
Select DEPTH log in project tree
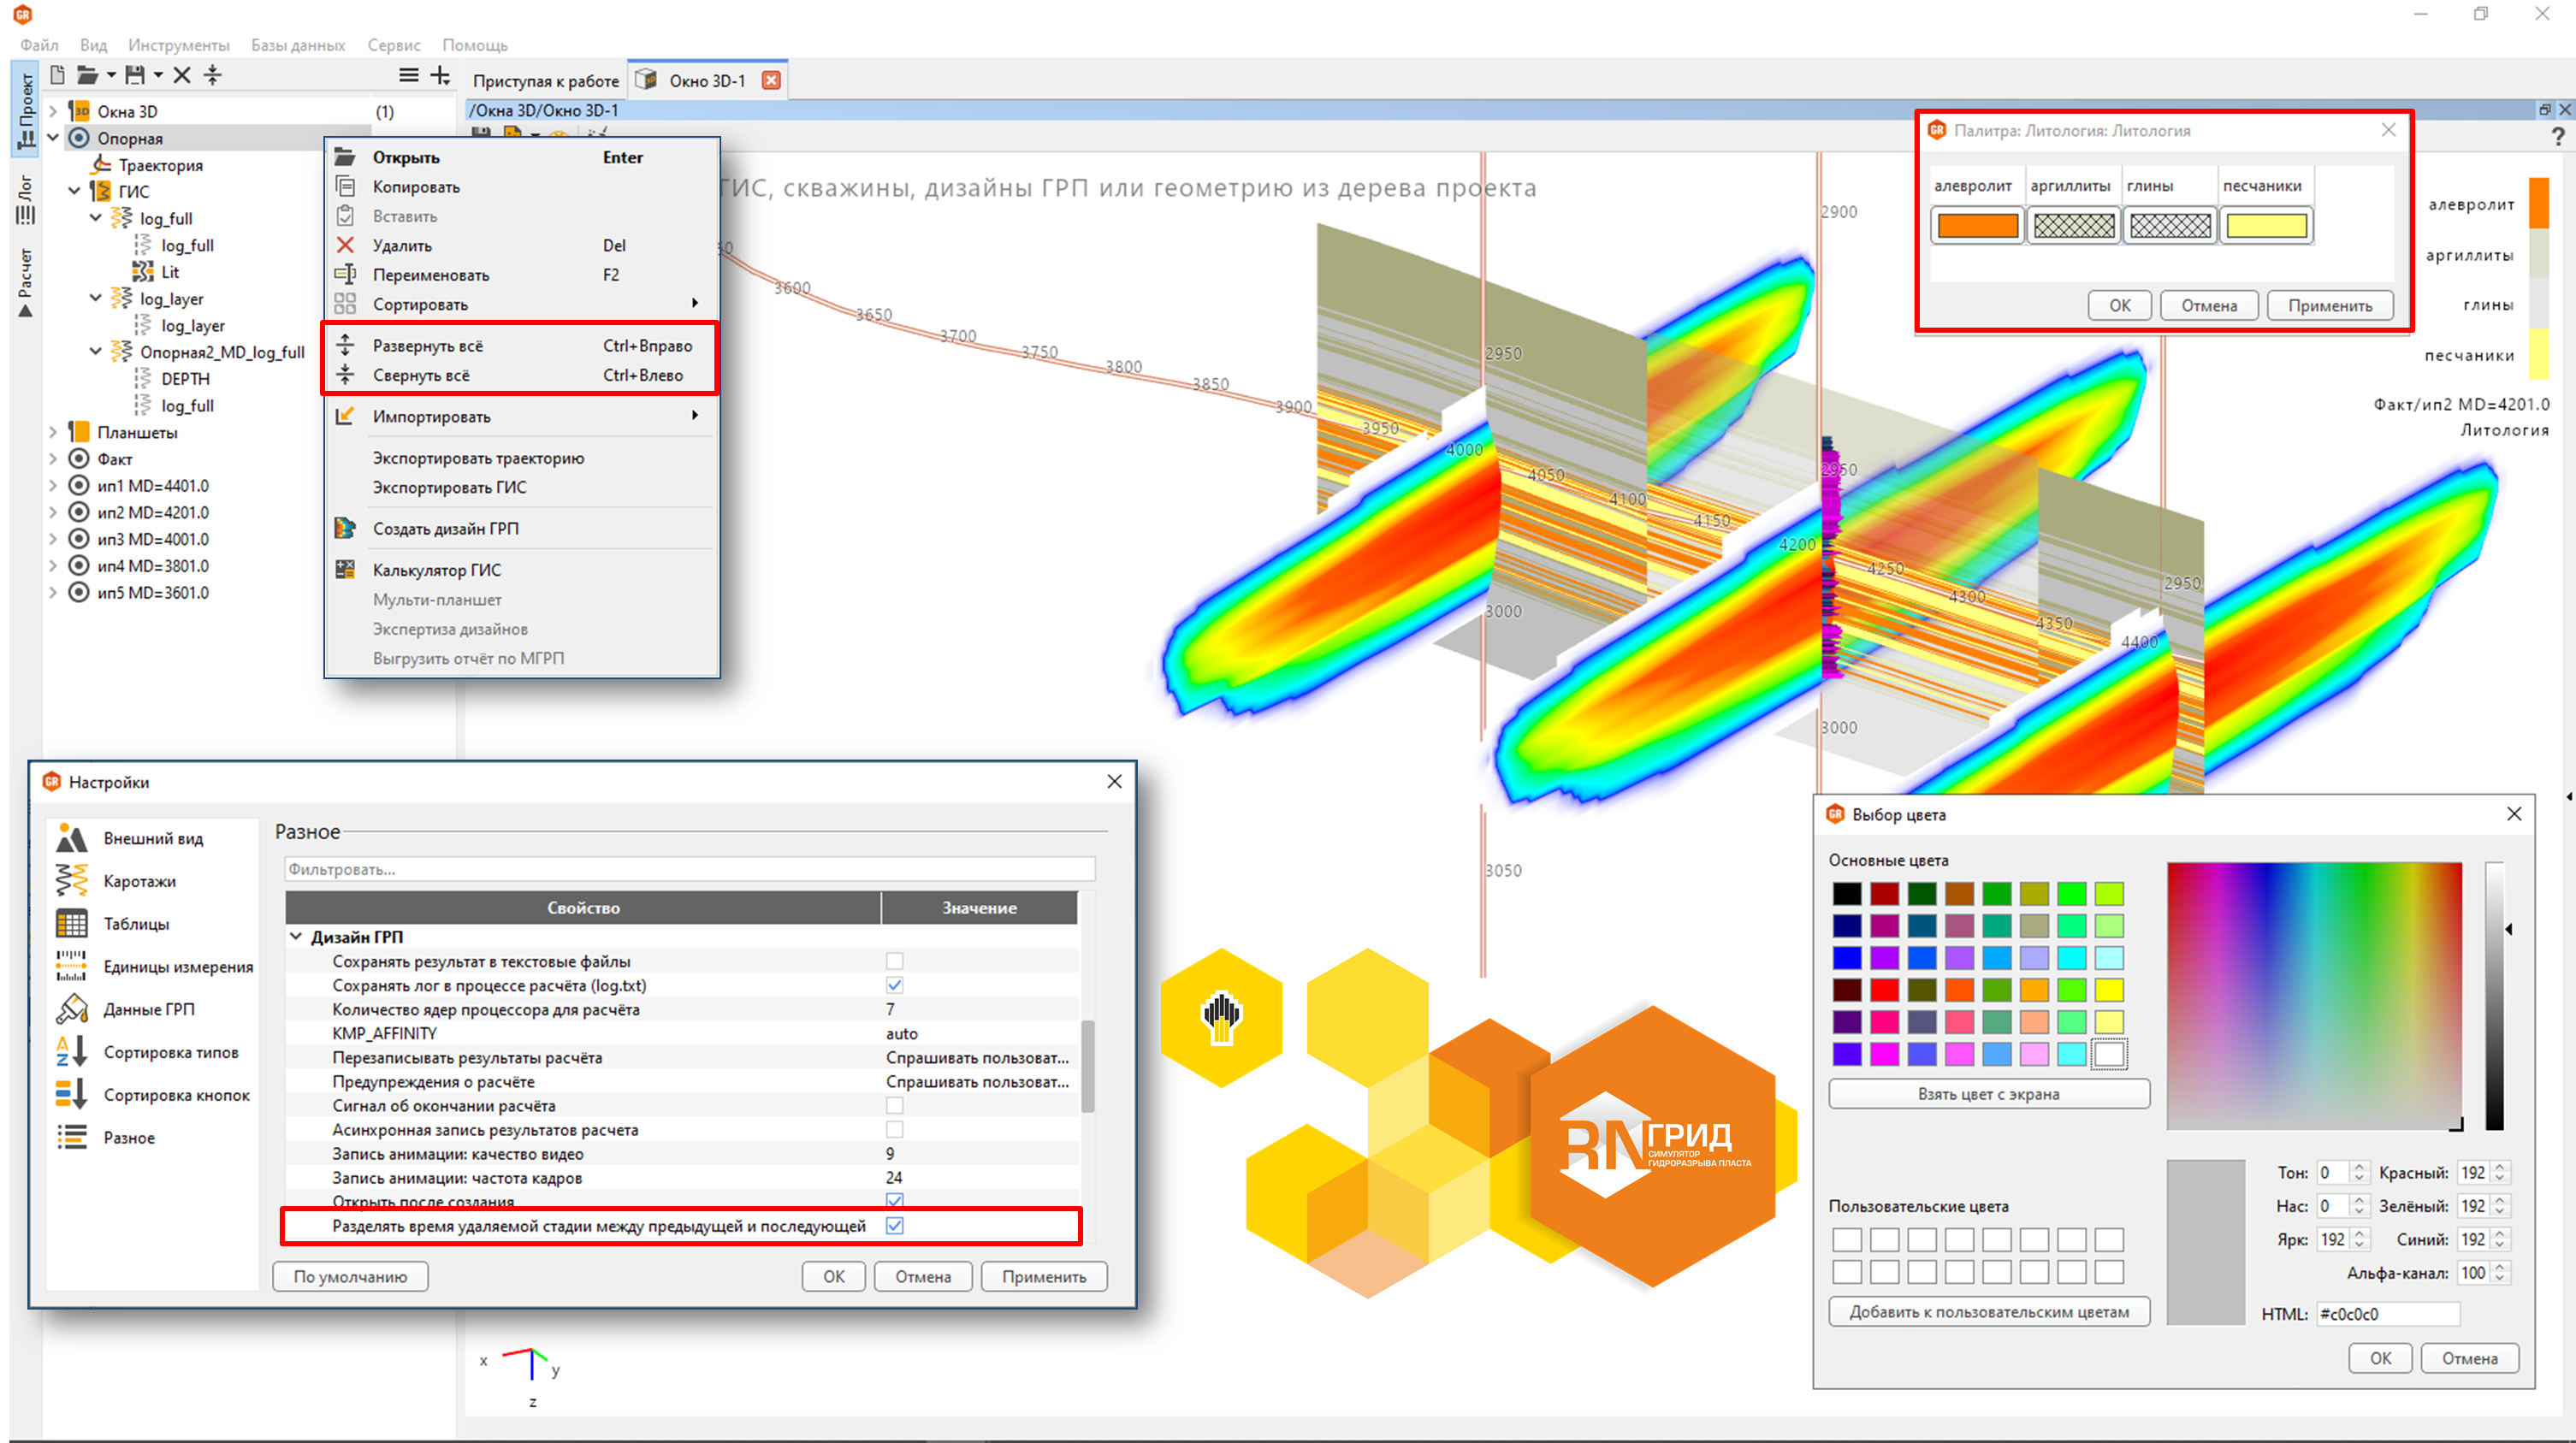pos(185,379)
